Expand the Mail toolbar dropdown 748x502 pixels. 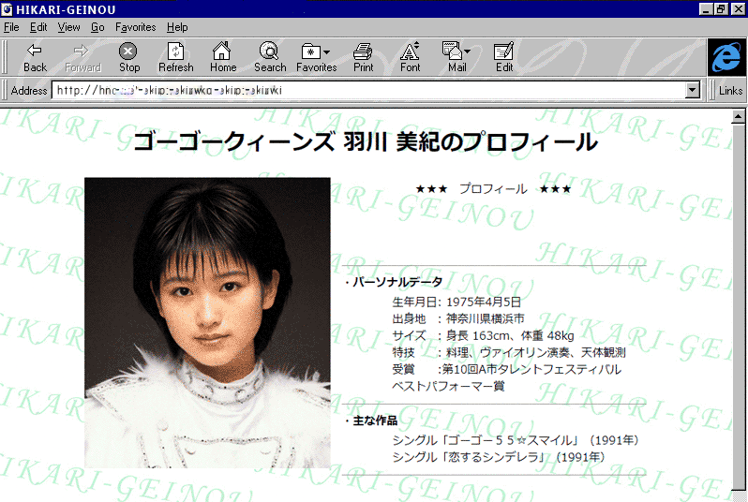click(x=467, y=52)
